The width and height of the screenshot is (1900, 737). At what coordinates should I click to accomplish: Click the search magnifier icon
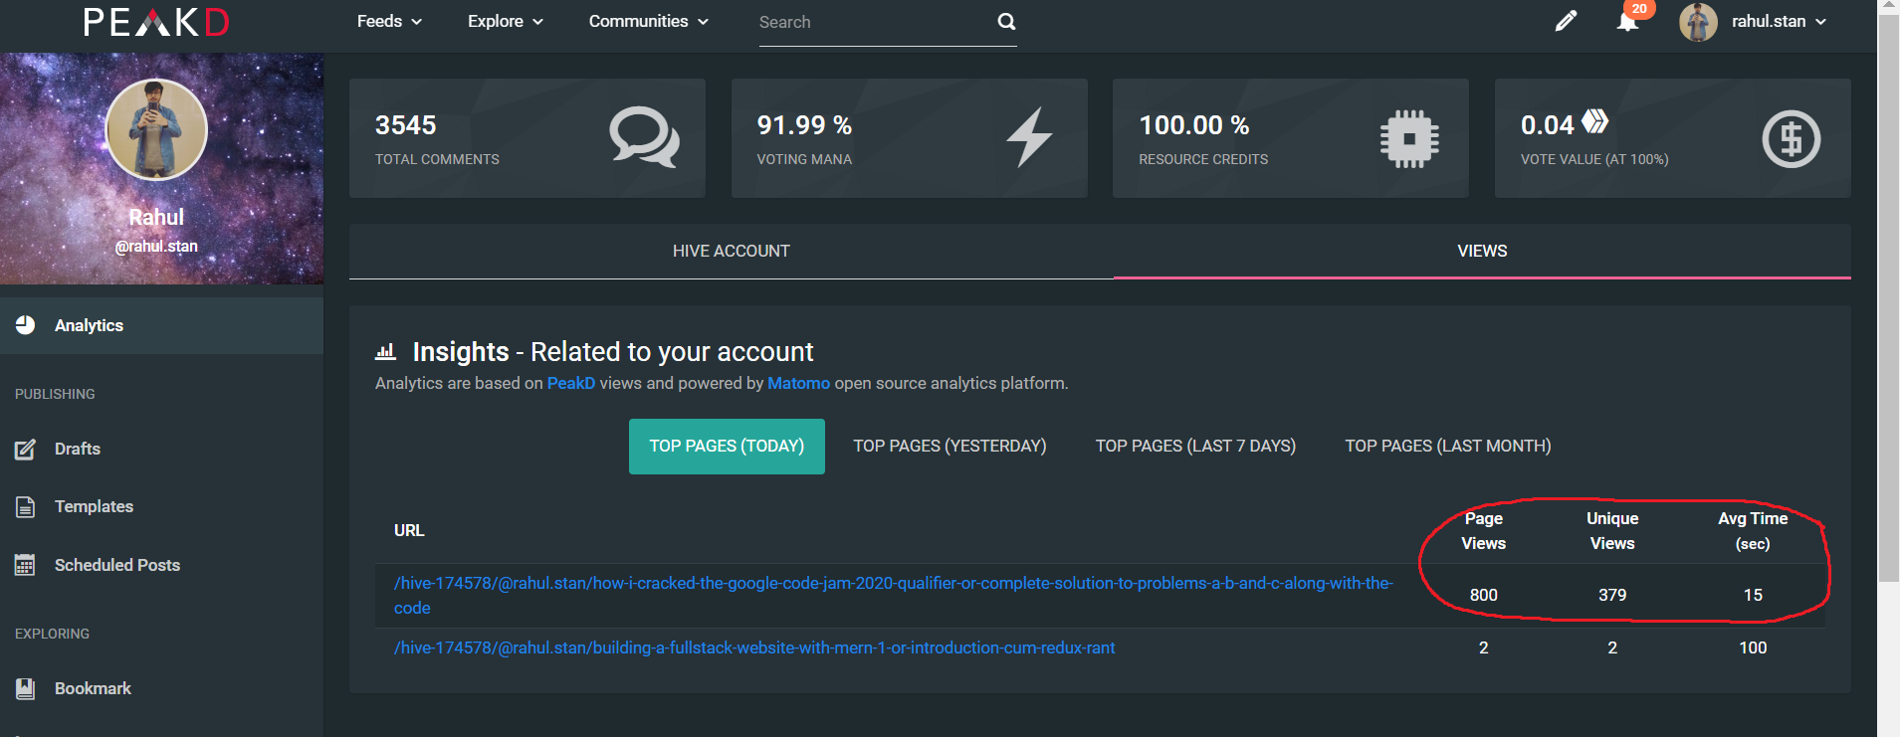(x=1006, y=22)
